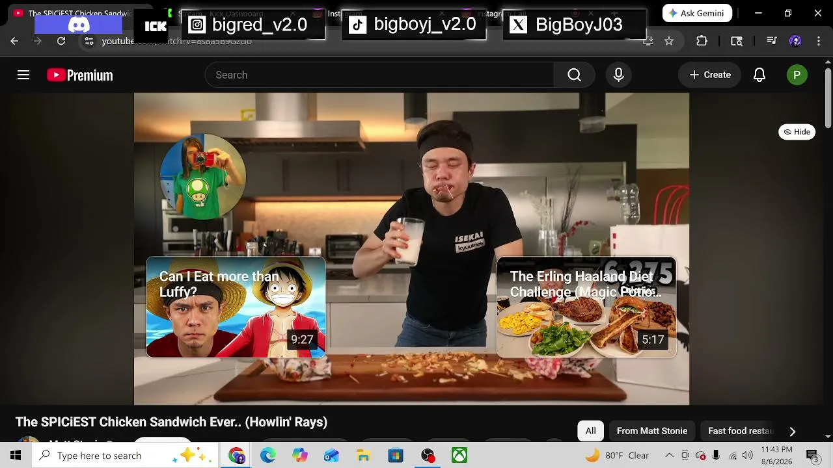
Task: Select the All filter chip
Action: pos(590,431)
